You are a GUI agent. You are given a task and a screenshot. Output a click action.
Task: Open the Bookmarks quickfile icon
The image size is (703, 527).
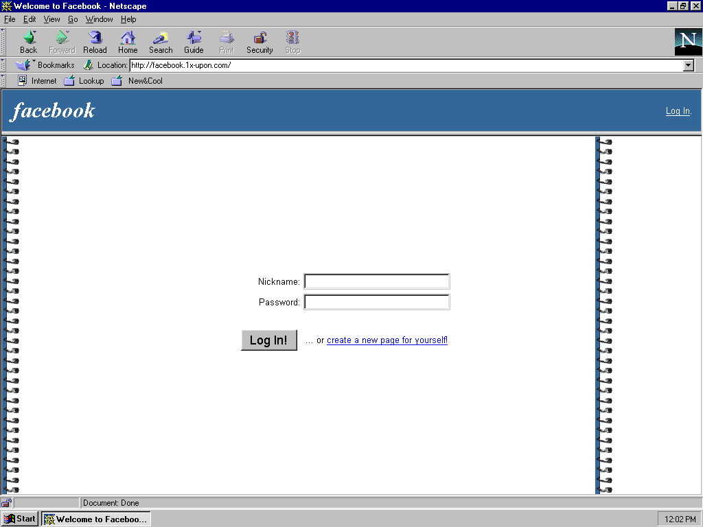click(24, 65)
